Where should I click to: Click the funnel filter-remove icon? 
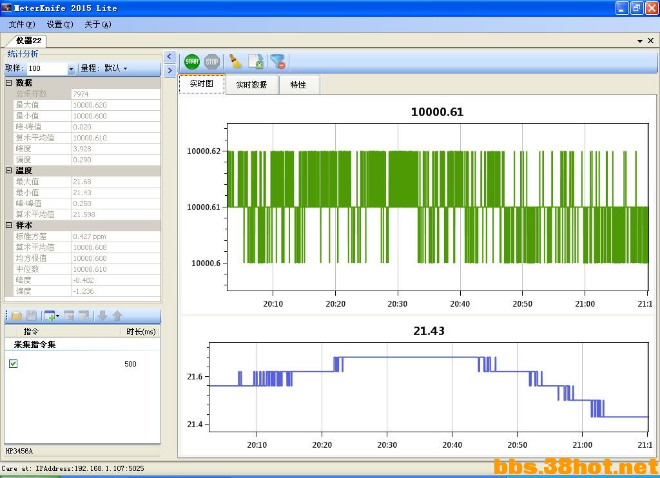[x=278, y=62]
